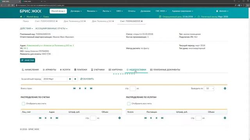Click the browser address bar
Screen dimensions: 250x140
[124, 5]
